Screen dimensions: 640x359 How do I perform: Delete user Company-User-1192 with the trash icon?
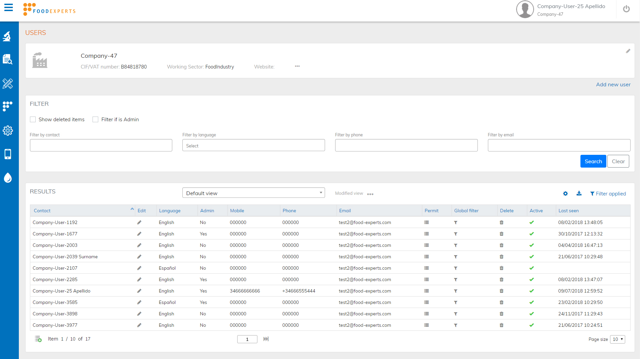click(x=501, y=222)
